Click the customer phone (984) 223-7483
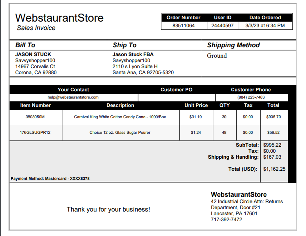This screenshot has height=236, width=306. 251,97
